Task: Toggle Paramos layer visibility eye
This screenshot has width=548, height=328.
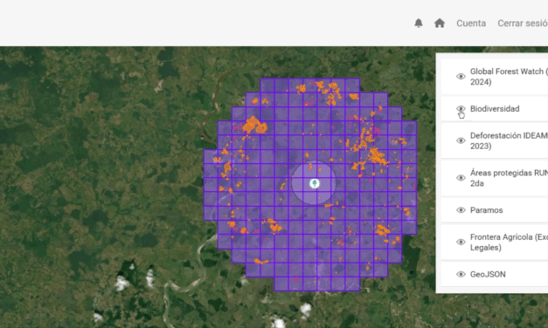Action: click(461, 210)
